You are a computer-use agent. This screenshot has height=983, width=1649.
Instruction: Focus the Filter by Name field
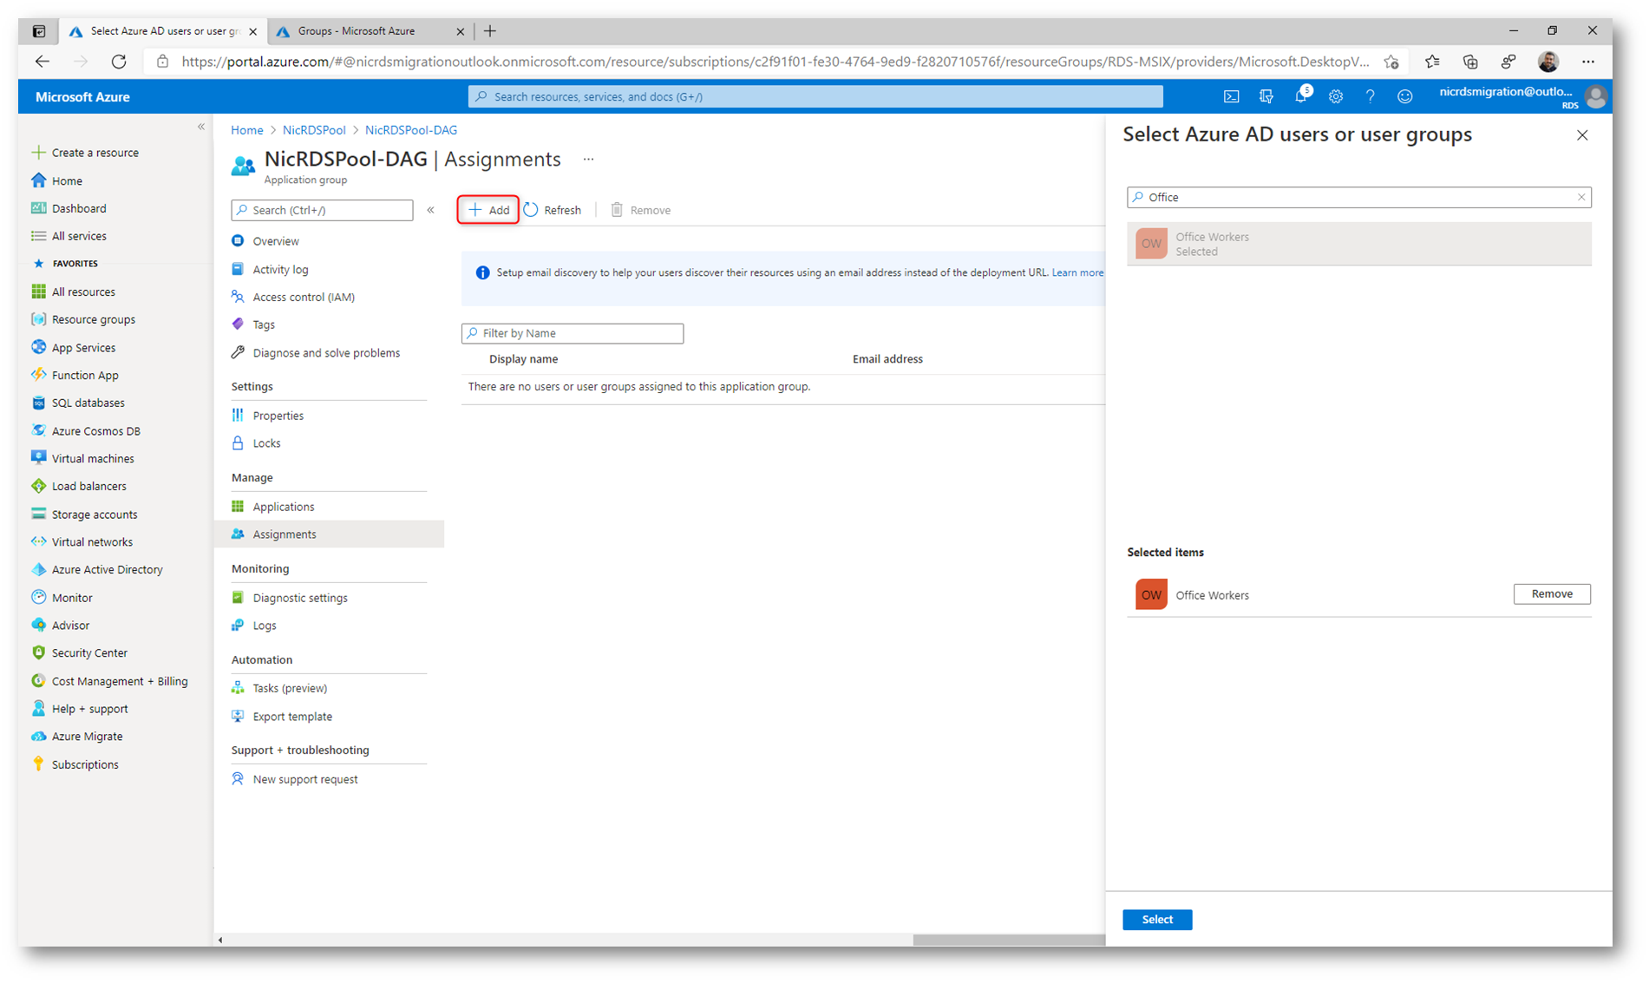pyautogui.click(x=573, y=333)
